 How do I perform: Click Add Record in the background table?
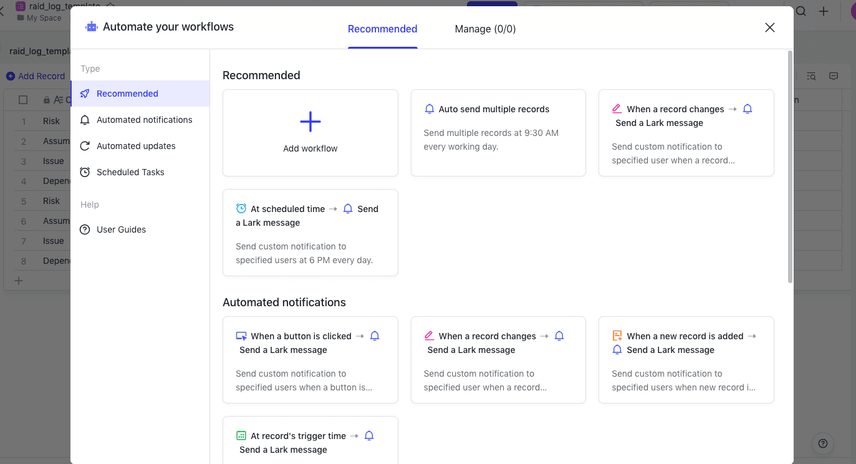coord(36,76)
